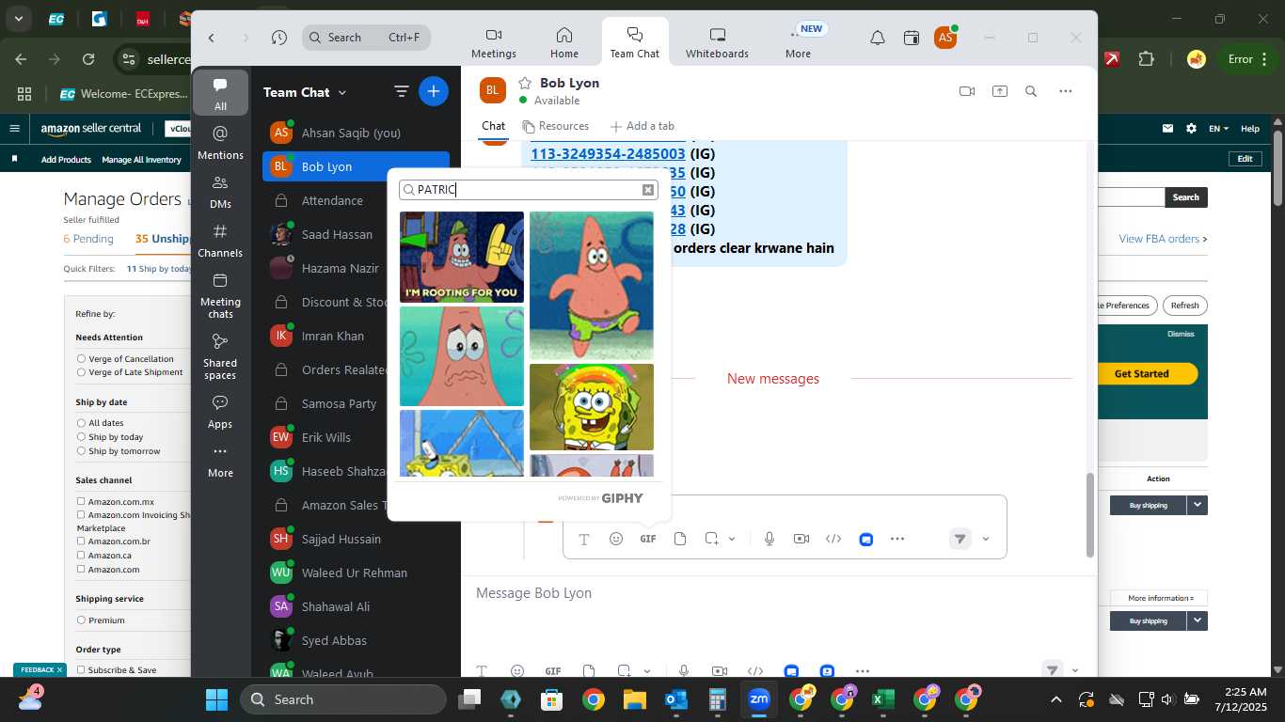The height and width of the screenshot is (722, 1285).
Task: Click the history clock icon
Action: pos(279,38)
